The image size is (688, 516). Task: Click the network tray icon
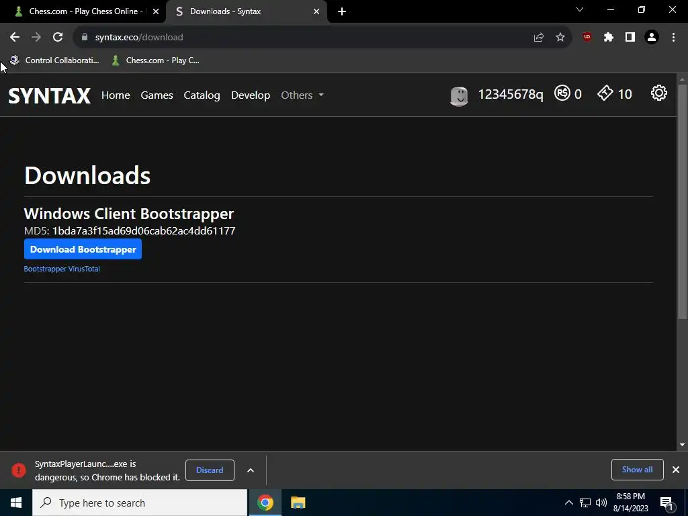coord(585,503)
